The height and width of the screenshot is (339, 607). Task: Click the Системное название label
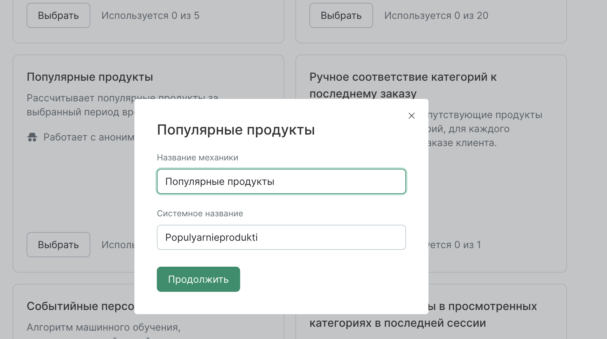click(x=200, y=214)
